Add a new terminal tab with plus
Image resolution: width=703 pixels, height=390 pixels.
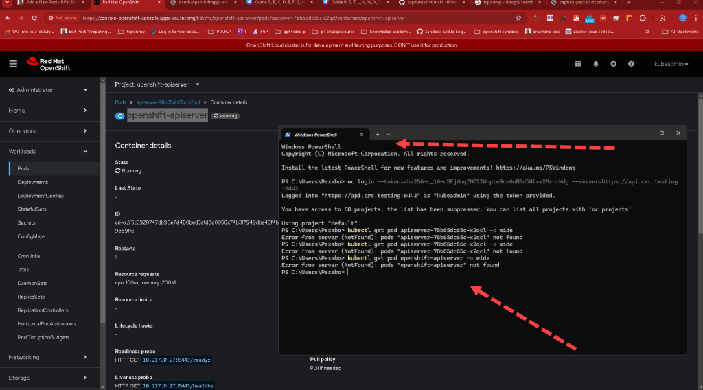coord(378,134)
